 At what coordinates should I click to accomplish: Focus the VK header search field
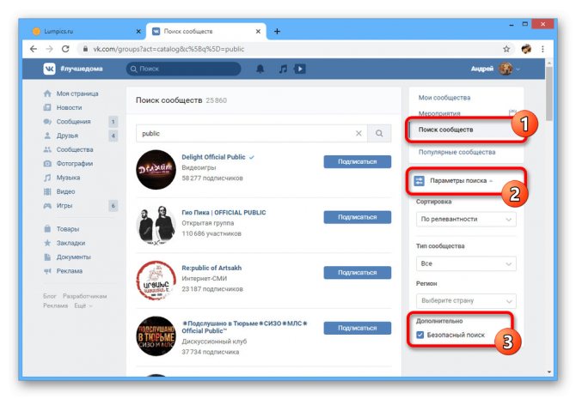(183, 69)
